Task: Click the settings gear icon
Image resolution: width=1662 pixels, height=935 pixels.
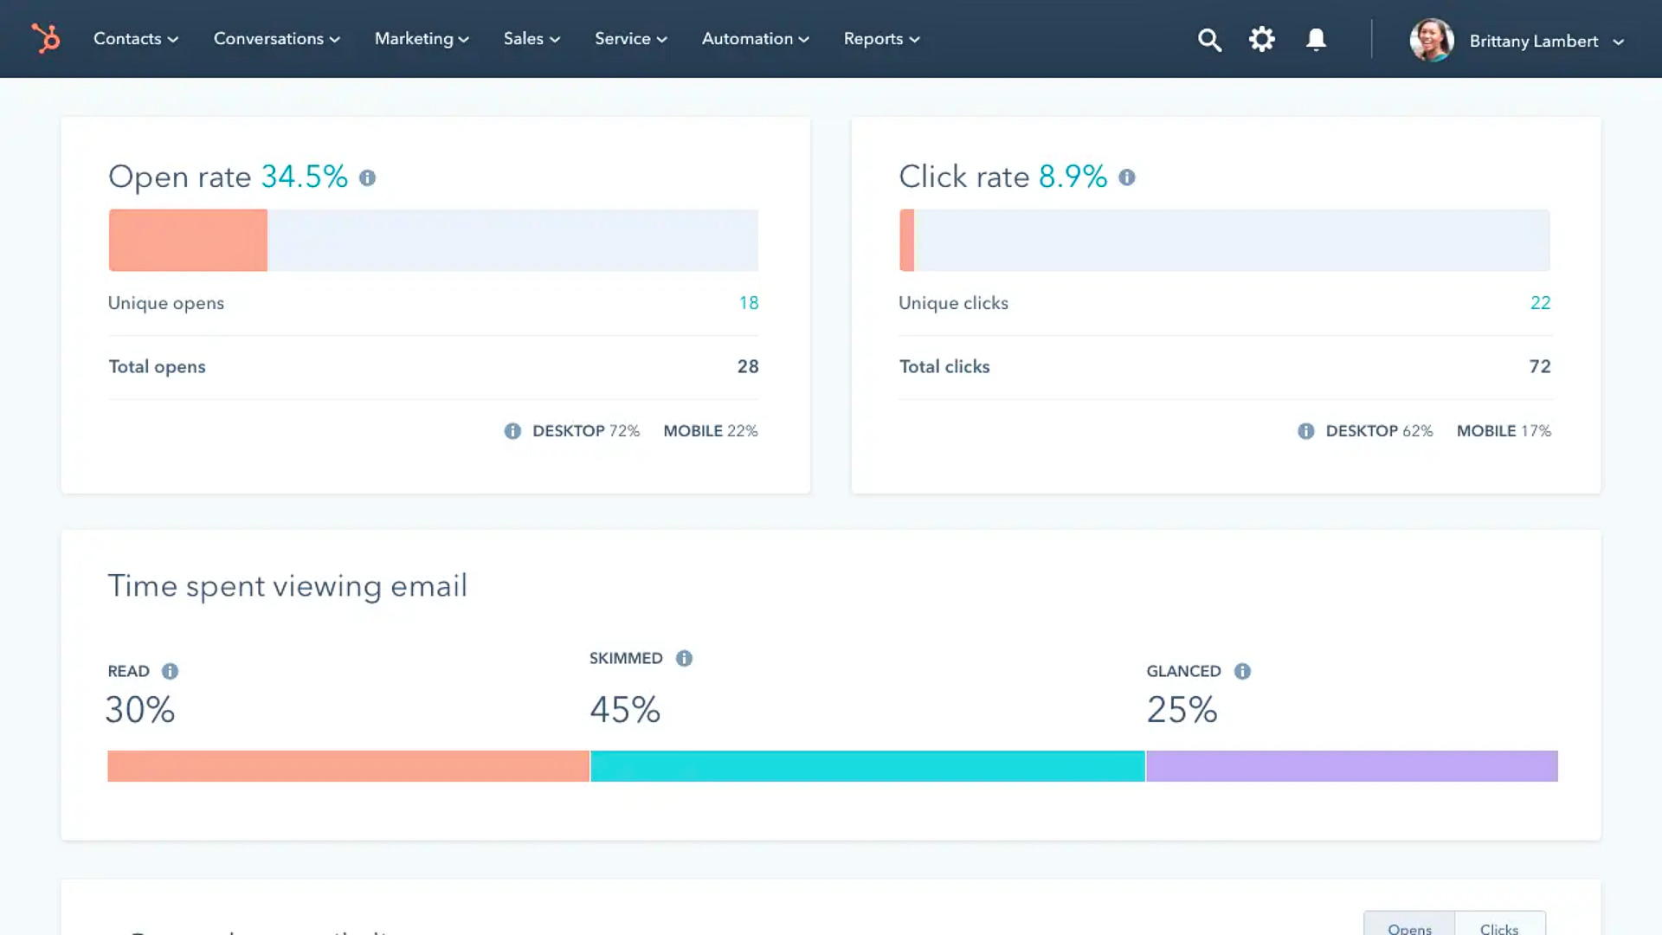Action: click(x=1262, y=39)
